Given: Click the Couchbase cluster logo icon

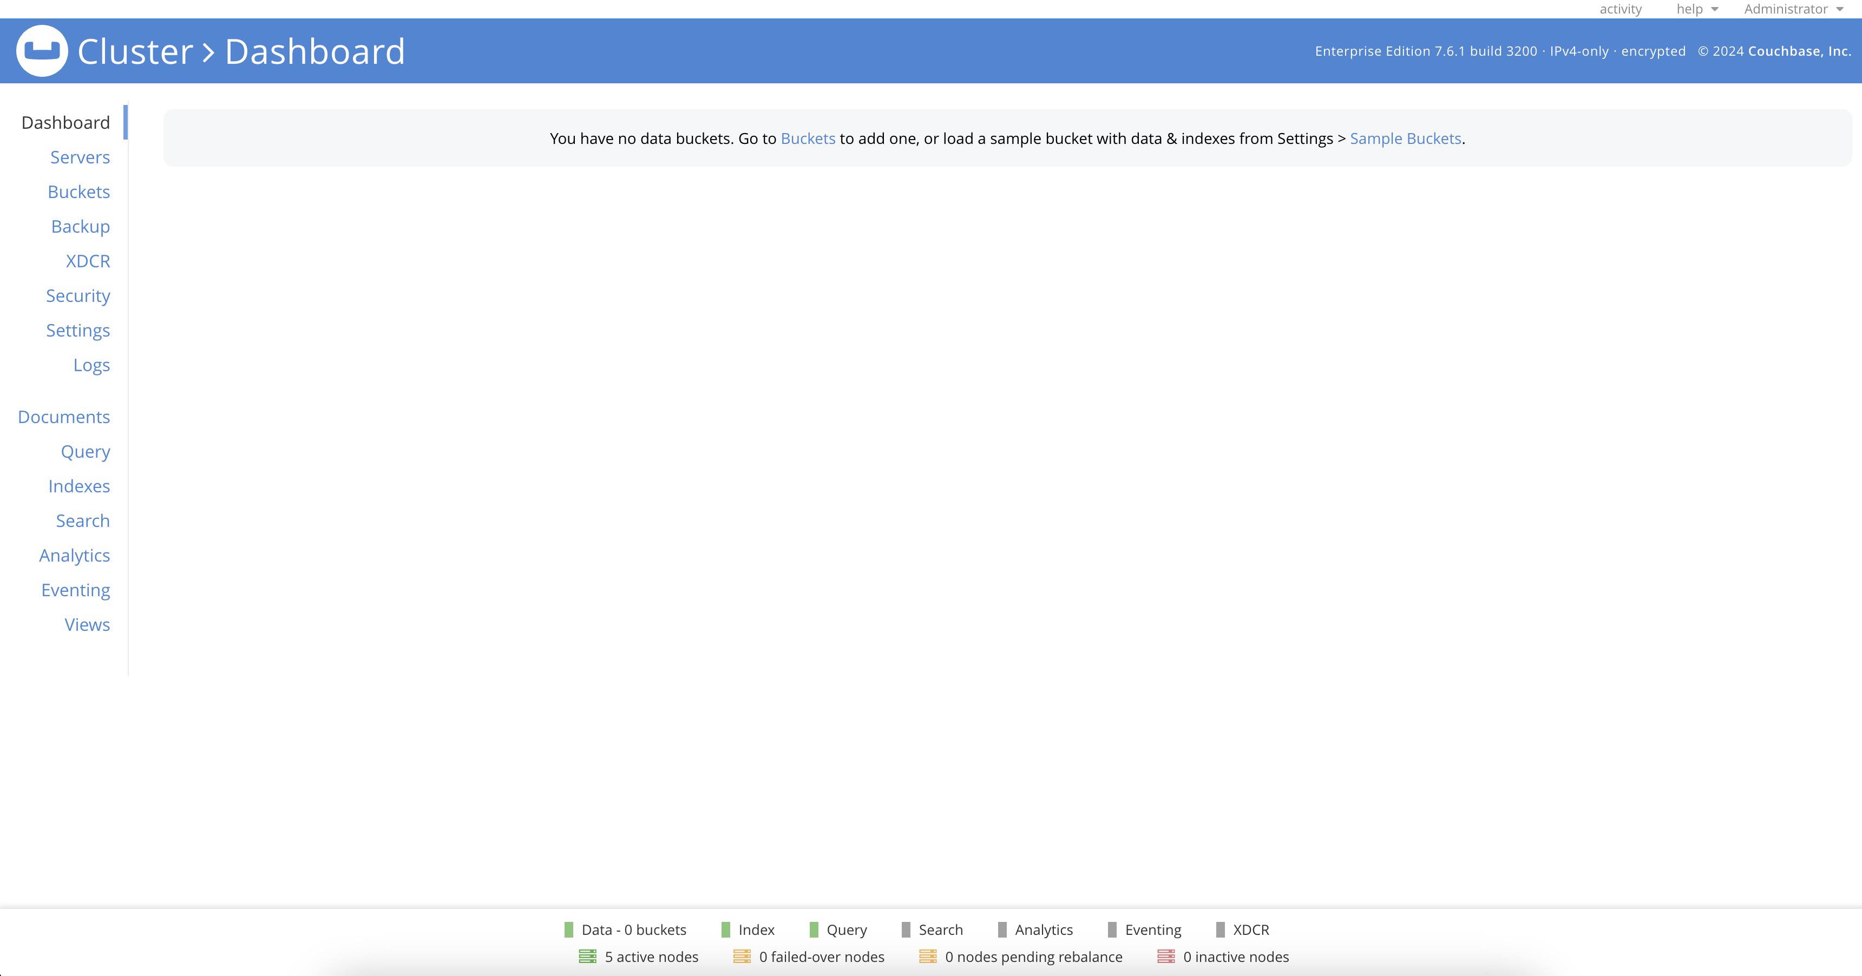Looking at the screenshot, I should click(40, 50).
